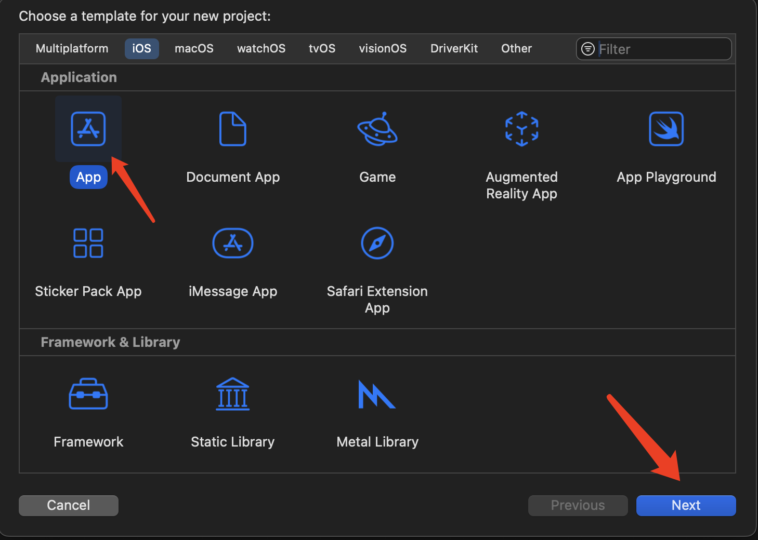Choose the Static Library building icon
Image resolution: width=758 pixels, height=540 pixels.
click(233, 394)
